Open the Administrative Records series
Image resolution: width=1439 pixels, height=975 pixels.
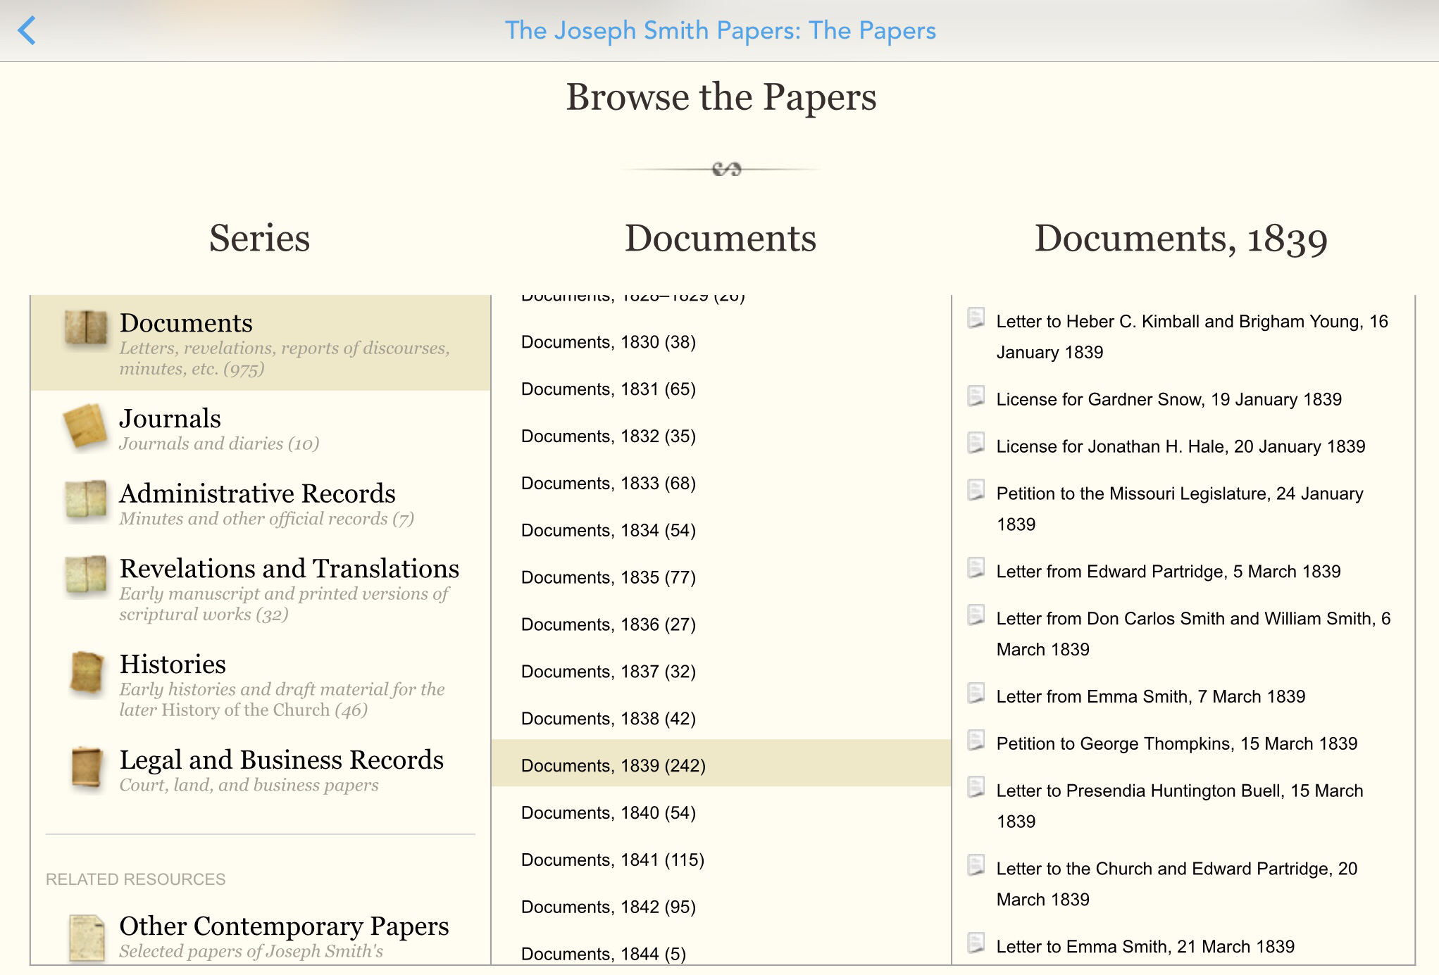tap(261, 503)
